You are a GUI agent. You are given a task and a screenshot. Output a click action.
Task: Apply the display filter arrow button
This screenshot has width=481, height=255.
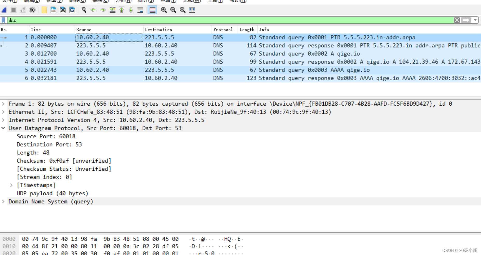point(466,20)
